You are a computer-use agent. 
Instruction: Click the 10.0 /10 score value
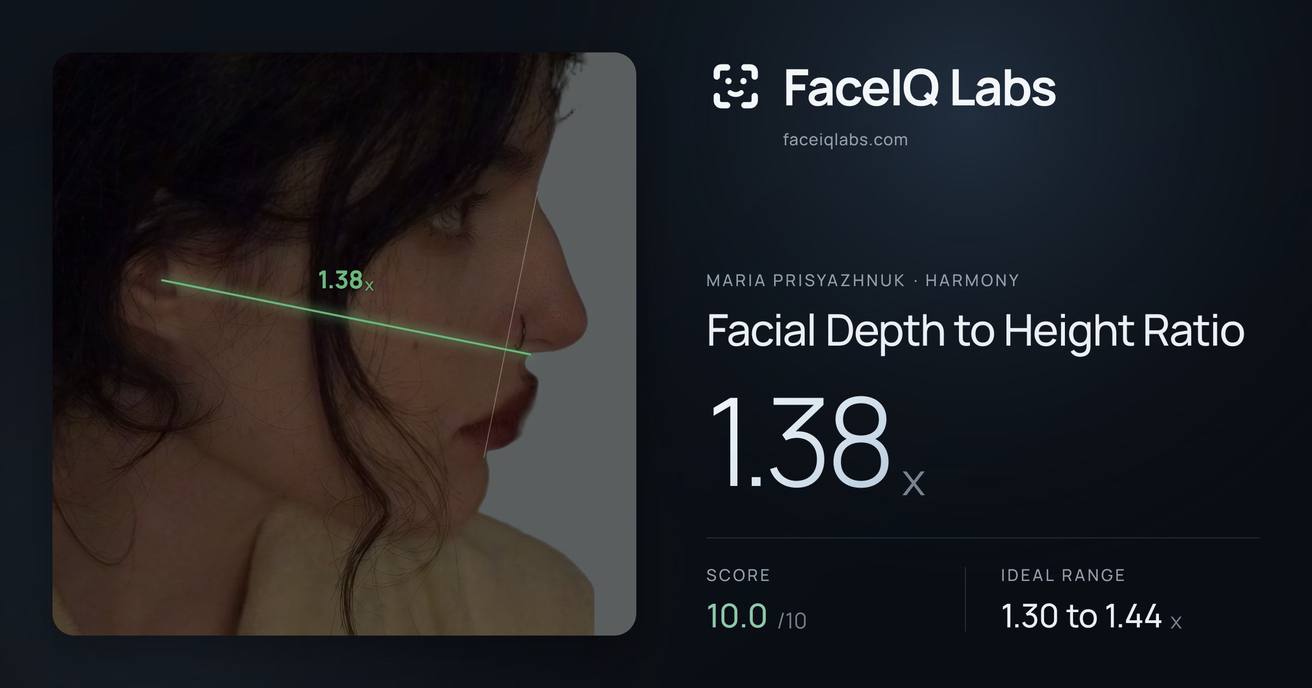[756, 616]
